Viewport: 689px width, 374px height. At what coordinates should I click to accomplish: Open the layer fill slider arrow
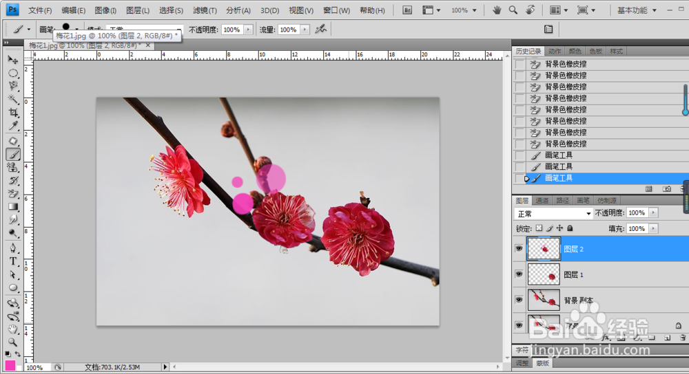point(653,228)
